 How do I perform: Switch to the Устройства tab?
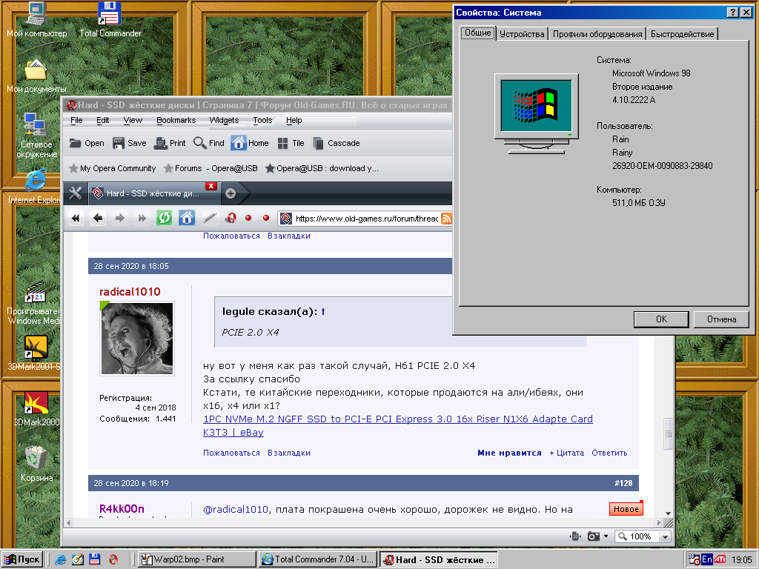522,33
